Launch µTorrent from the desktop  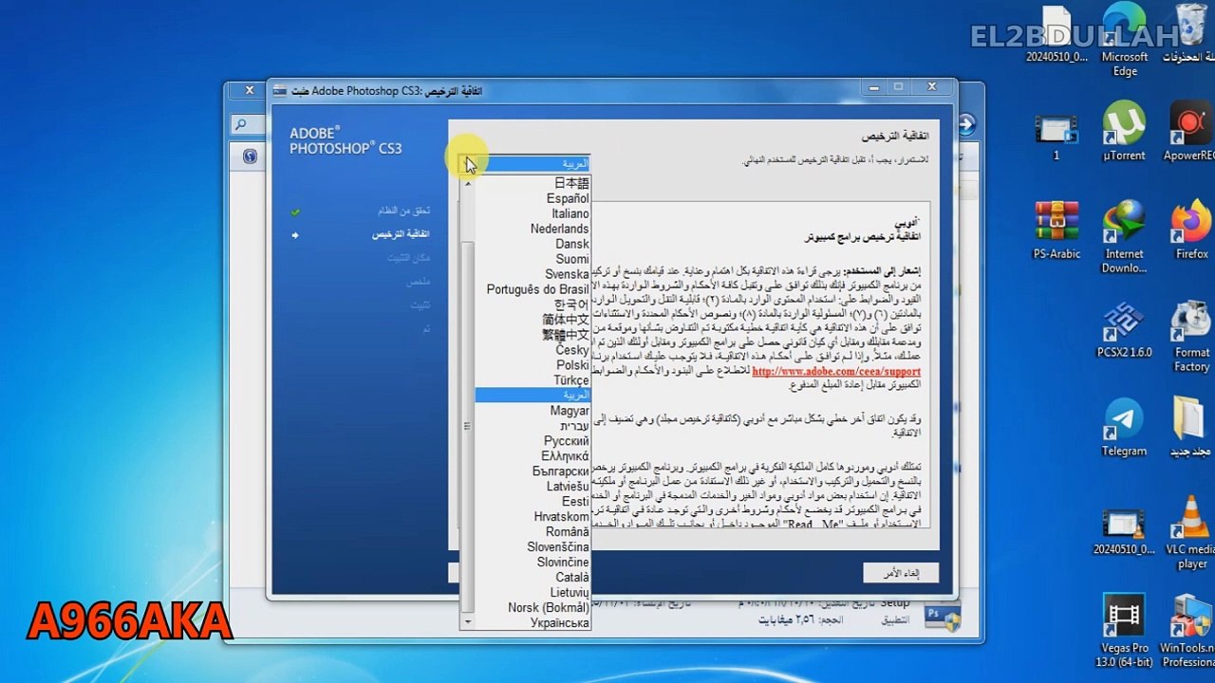coord(1124,131)
